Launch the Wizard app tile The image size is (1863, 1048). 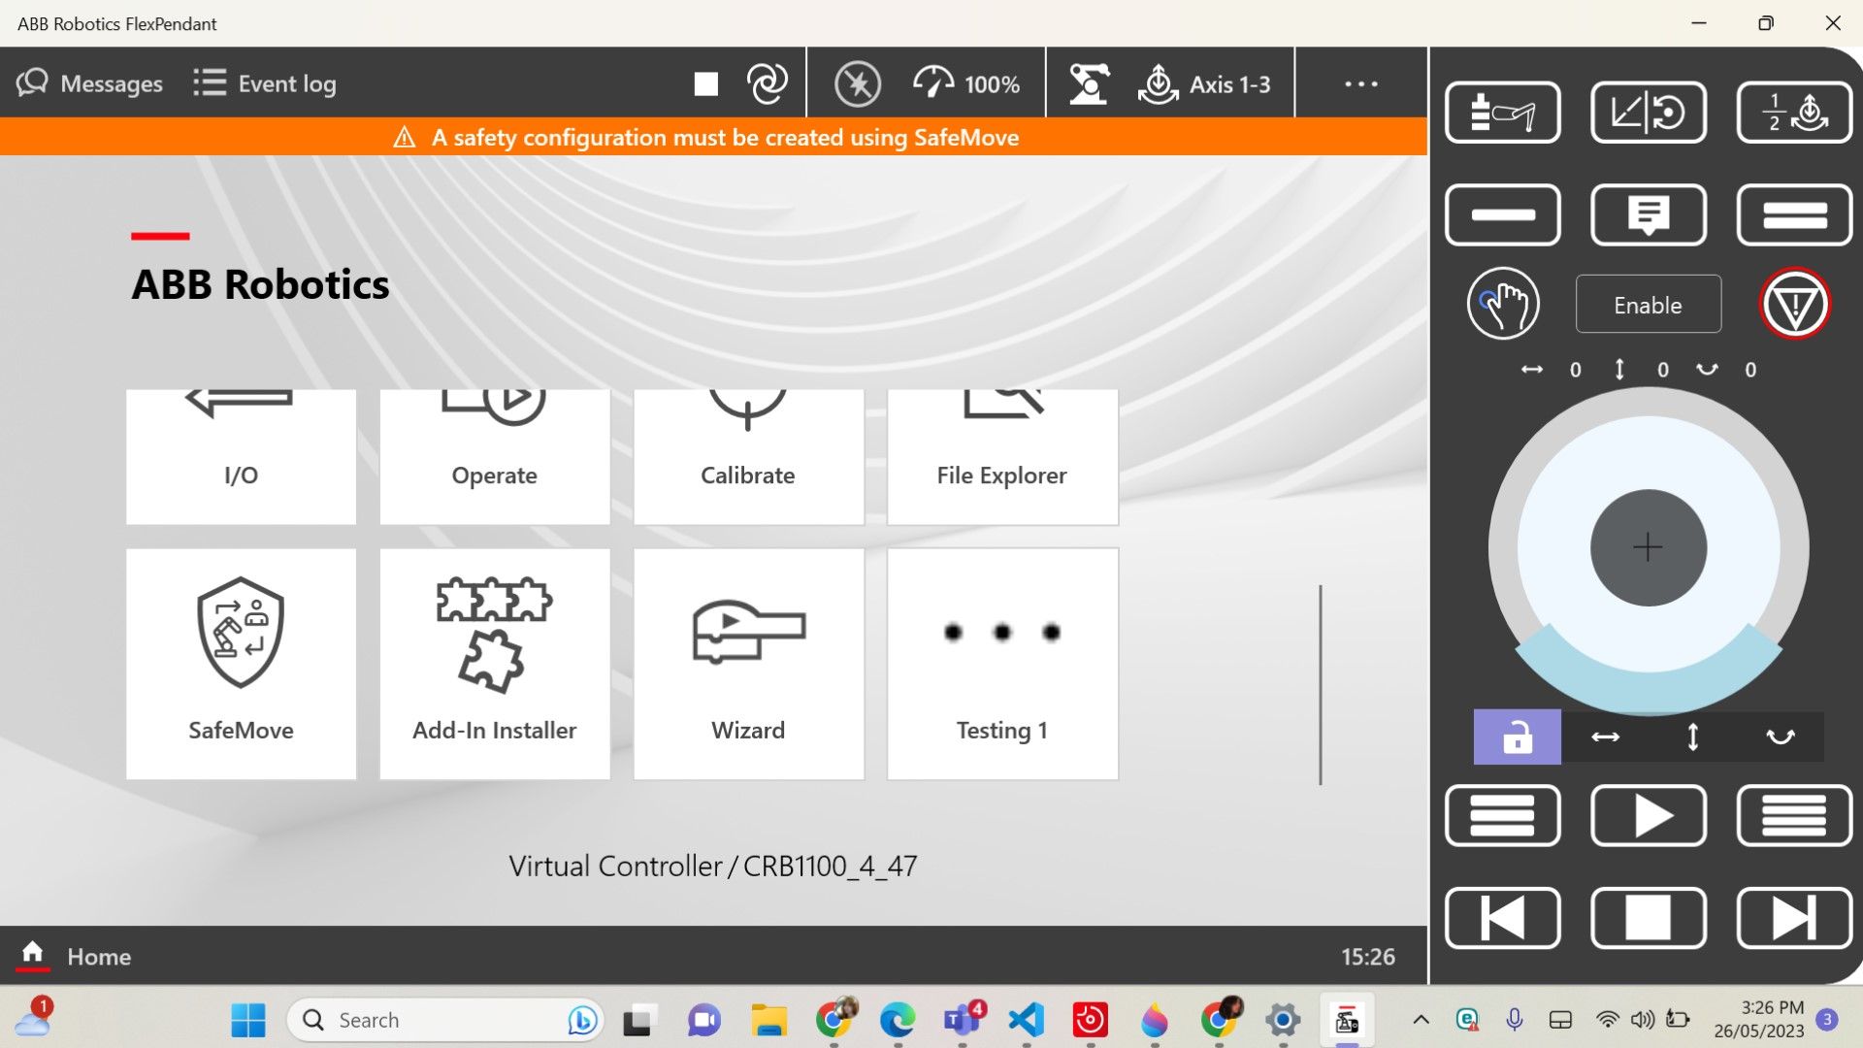[748, 664]
